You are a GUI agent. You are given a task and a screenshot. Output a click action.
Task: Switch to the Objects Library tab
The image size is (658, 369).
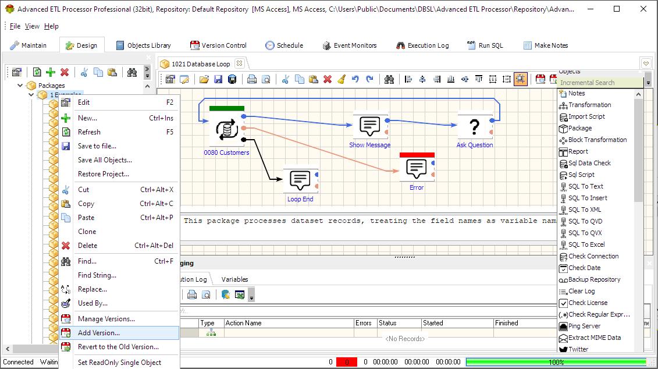[x=144, y=45]
